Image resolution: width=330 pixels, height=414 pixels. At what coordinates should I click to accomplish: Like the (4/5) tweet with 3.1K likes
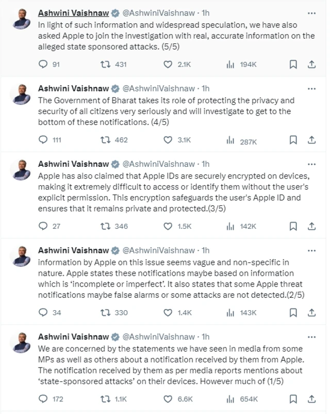(168, 140)
